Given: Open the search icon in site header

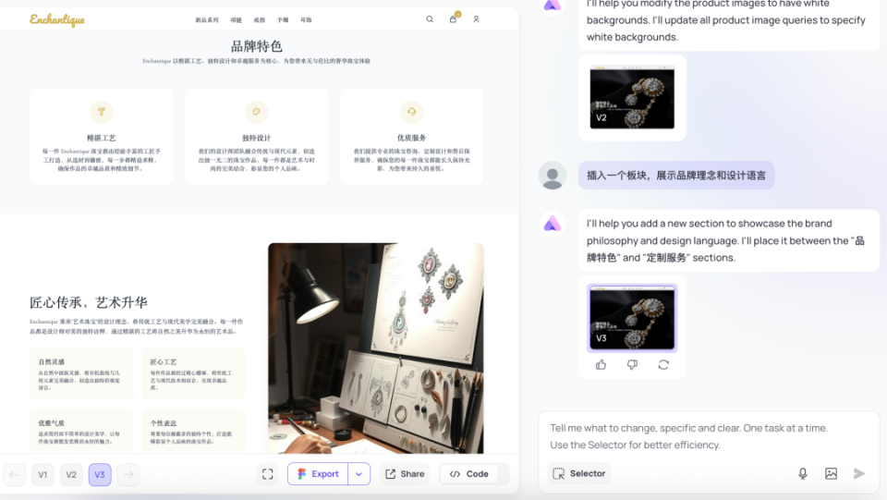Looking at the screenshot, I should coord(430,19).
